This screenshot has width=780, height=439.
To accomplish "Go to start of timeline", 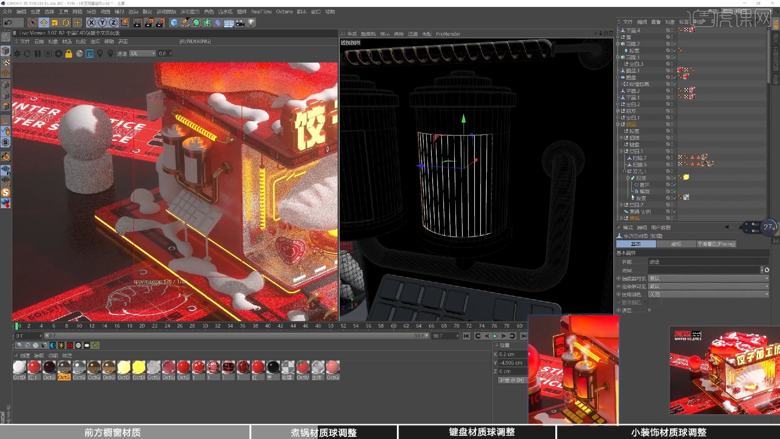I will (x=466, y=336).
